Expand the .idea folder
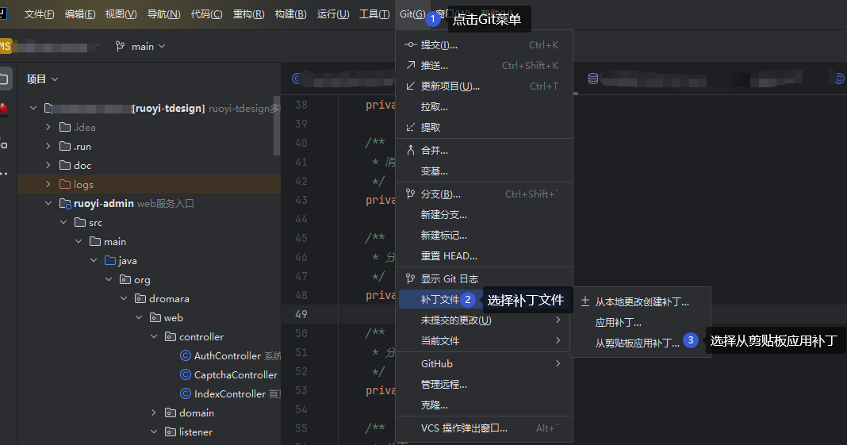This screenshot has width=847, height=445. pos(48,128)
